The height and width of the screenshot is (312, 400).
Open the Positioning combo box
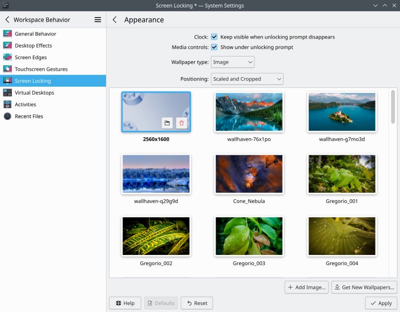tap(246, 79)
